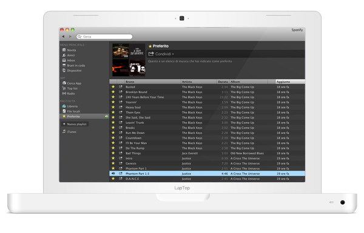Go back with the left arrow
Screen dimensions: 364x233
(63, 36)
